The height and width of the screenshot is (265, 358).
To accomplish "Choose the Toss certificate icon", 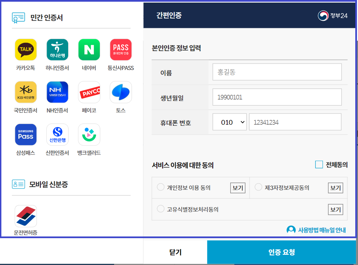I will coord(121,92).
